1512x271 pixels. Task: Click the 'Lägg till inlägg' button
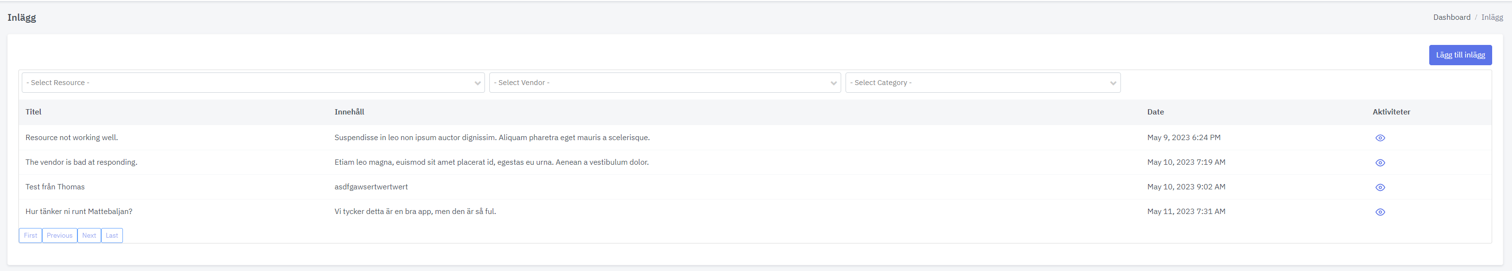[1460, 55]
